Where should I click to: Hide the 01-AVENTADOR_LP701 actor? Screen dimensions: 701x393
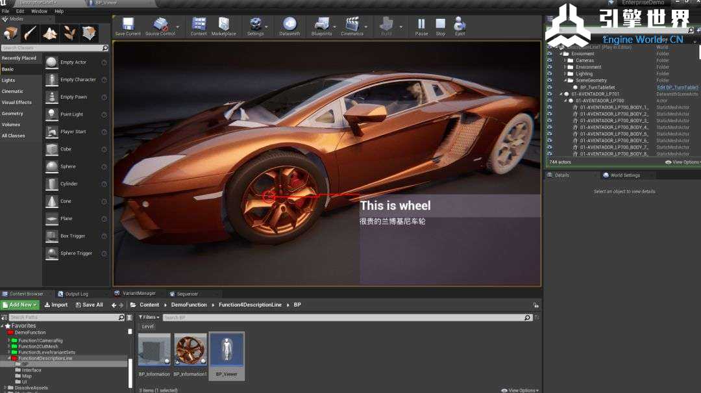pos(550,94)
